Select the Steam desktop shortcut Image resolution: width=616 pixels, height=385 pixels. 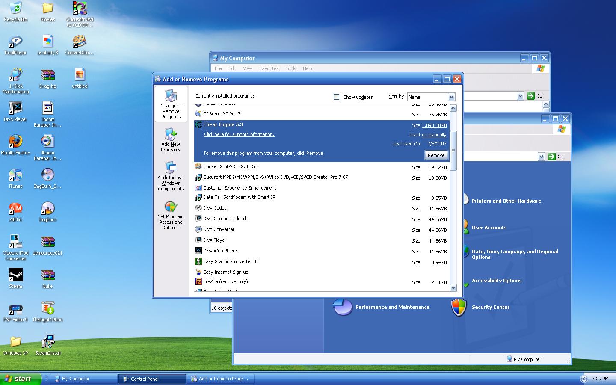coord(15,275)
